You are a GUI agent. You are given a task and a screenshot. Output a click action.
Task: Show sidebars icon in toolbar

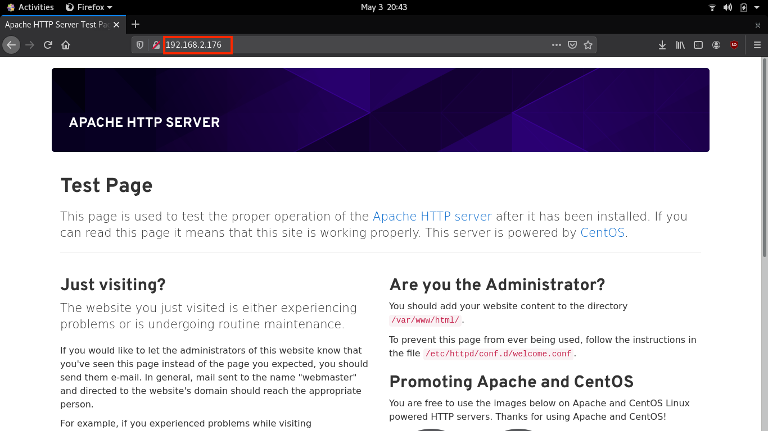(698, 45)
